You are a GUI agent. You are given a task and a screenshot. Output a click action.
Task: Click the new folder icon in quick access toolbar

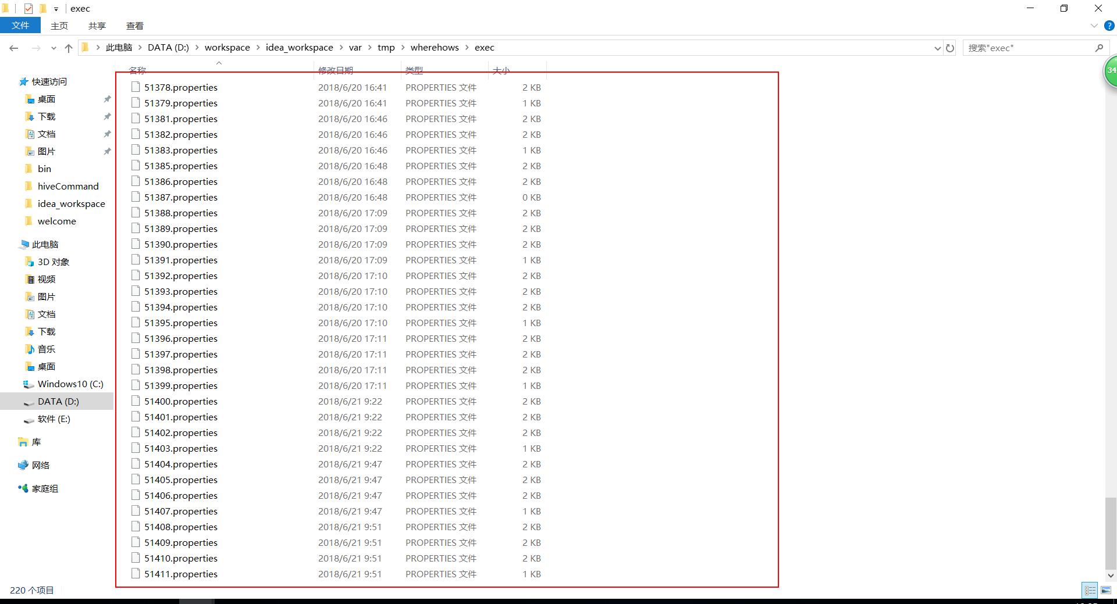click(42, 8)
